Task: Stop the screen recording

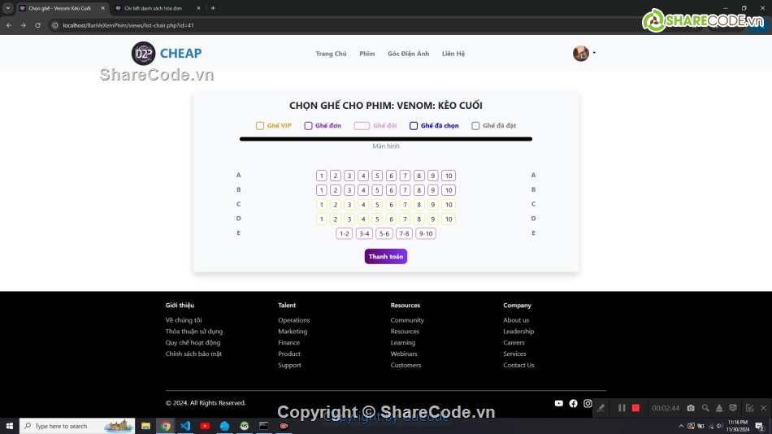Action: coord(635,408)
